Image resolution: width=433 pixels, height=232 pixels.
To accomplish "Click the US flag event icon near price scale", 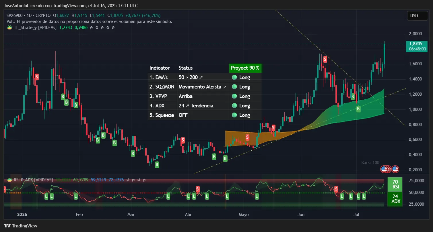I will click(x=385, y=168).
